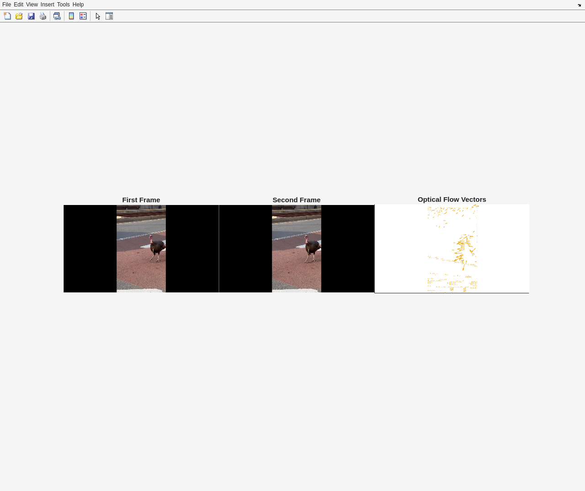Click the dock figure arrow
Image resolution: width=585 pixels, height=491 pixels.
[x=580, y=5]
